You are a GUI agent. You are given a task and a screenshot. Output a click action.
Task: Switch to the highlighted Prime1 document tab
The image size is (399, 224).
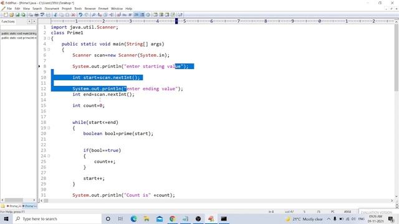(x=29, y=206)
